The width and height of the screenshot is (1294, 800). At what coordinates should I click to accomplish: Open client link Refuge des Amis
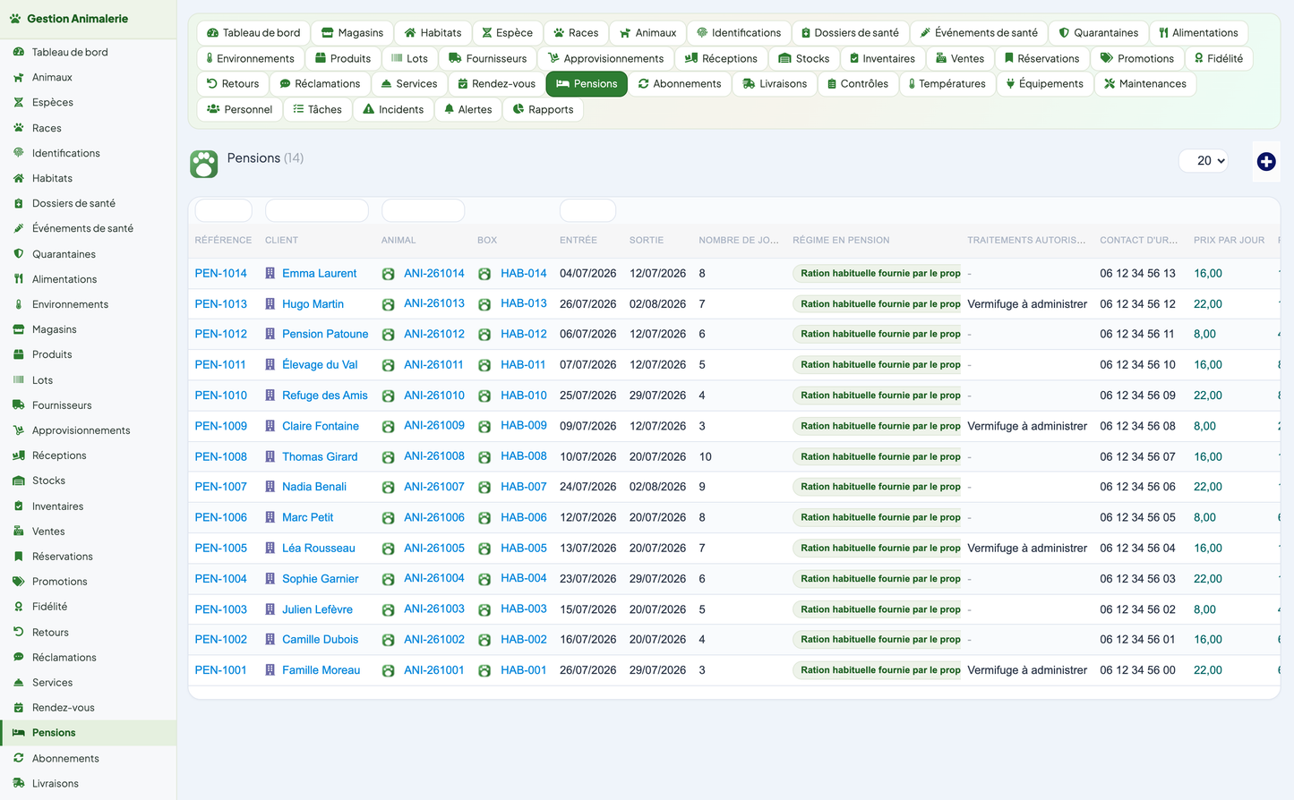324,396
